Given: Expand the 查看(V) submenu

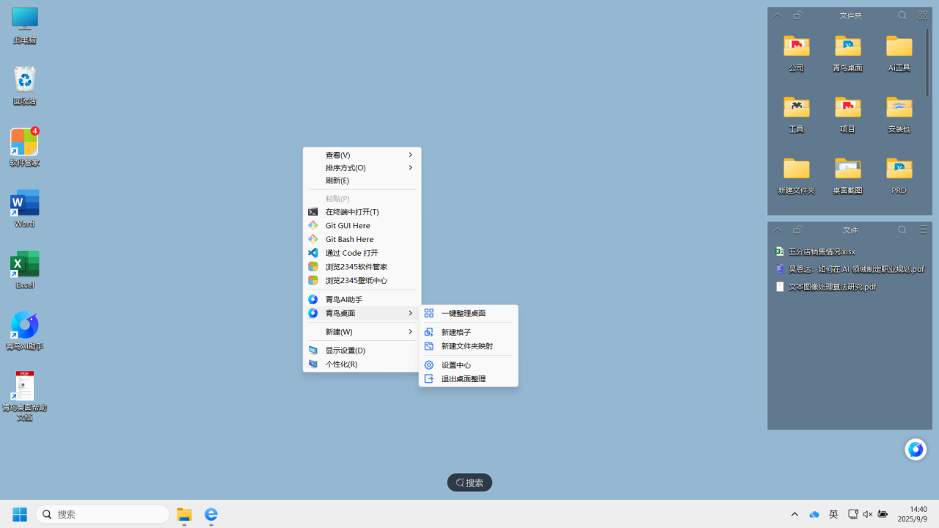Looking at the screenshot, I should point(362,155).
